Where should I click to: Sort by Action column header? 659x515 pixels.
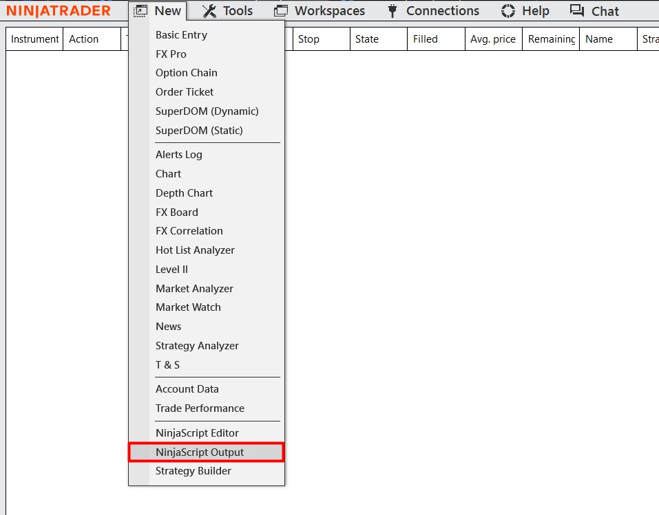pyautogui.click(x=92, y=39)
